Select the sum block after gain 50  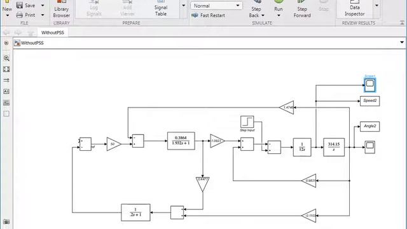click(138, 141)
